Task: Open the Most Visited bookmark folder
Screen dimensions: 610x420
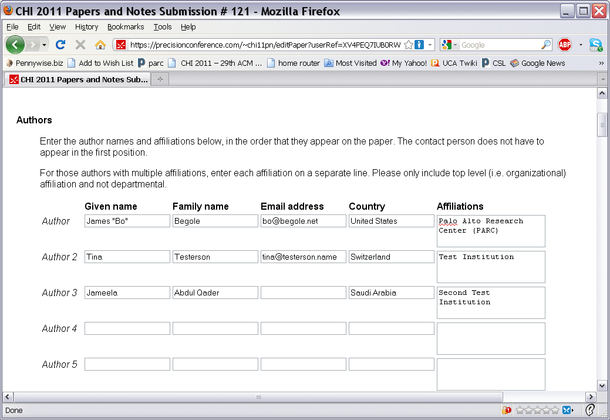Action: pos(351,63)
